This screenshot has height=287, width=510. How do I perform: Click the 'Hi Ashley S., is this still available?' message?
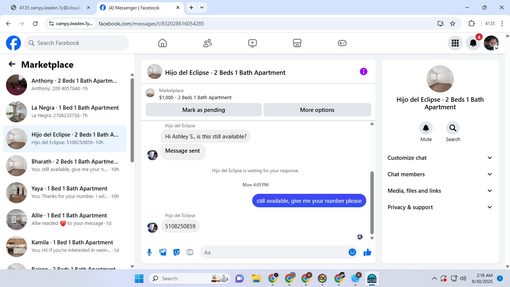(x=206, y=137)
